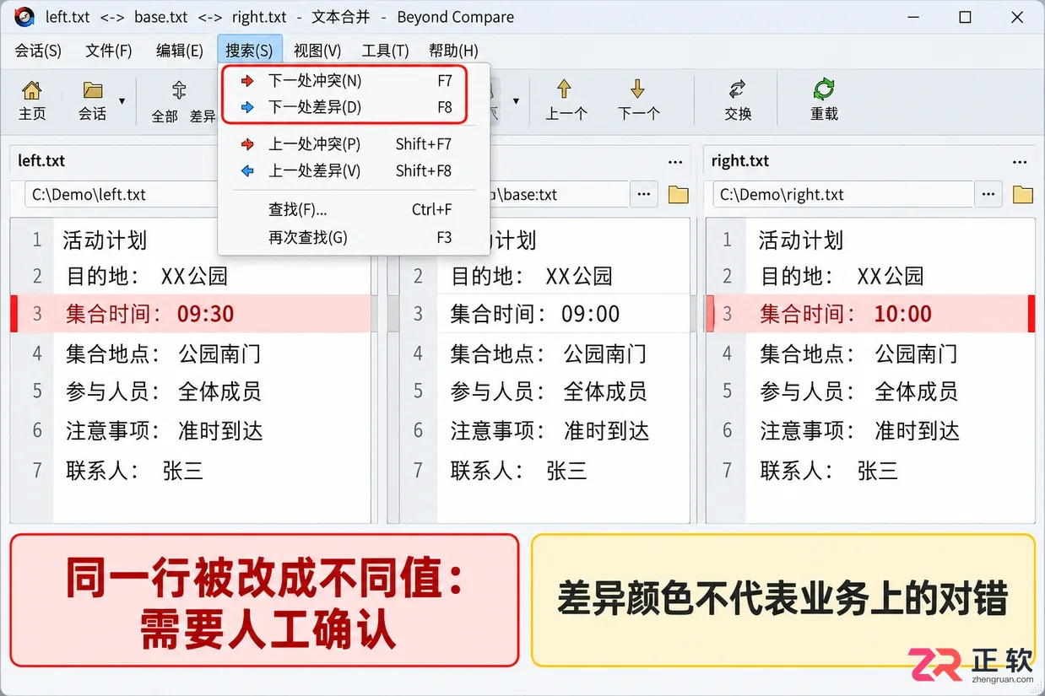Click the 主页 home toolbar icon

32,100
